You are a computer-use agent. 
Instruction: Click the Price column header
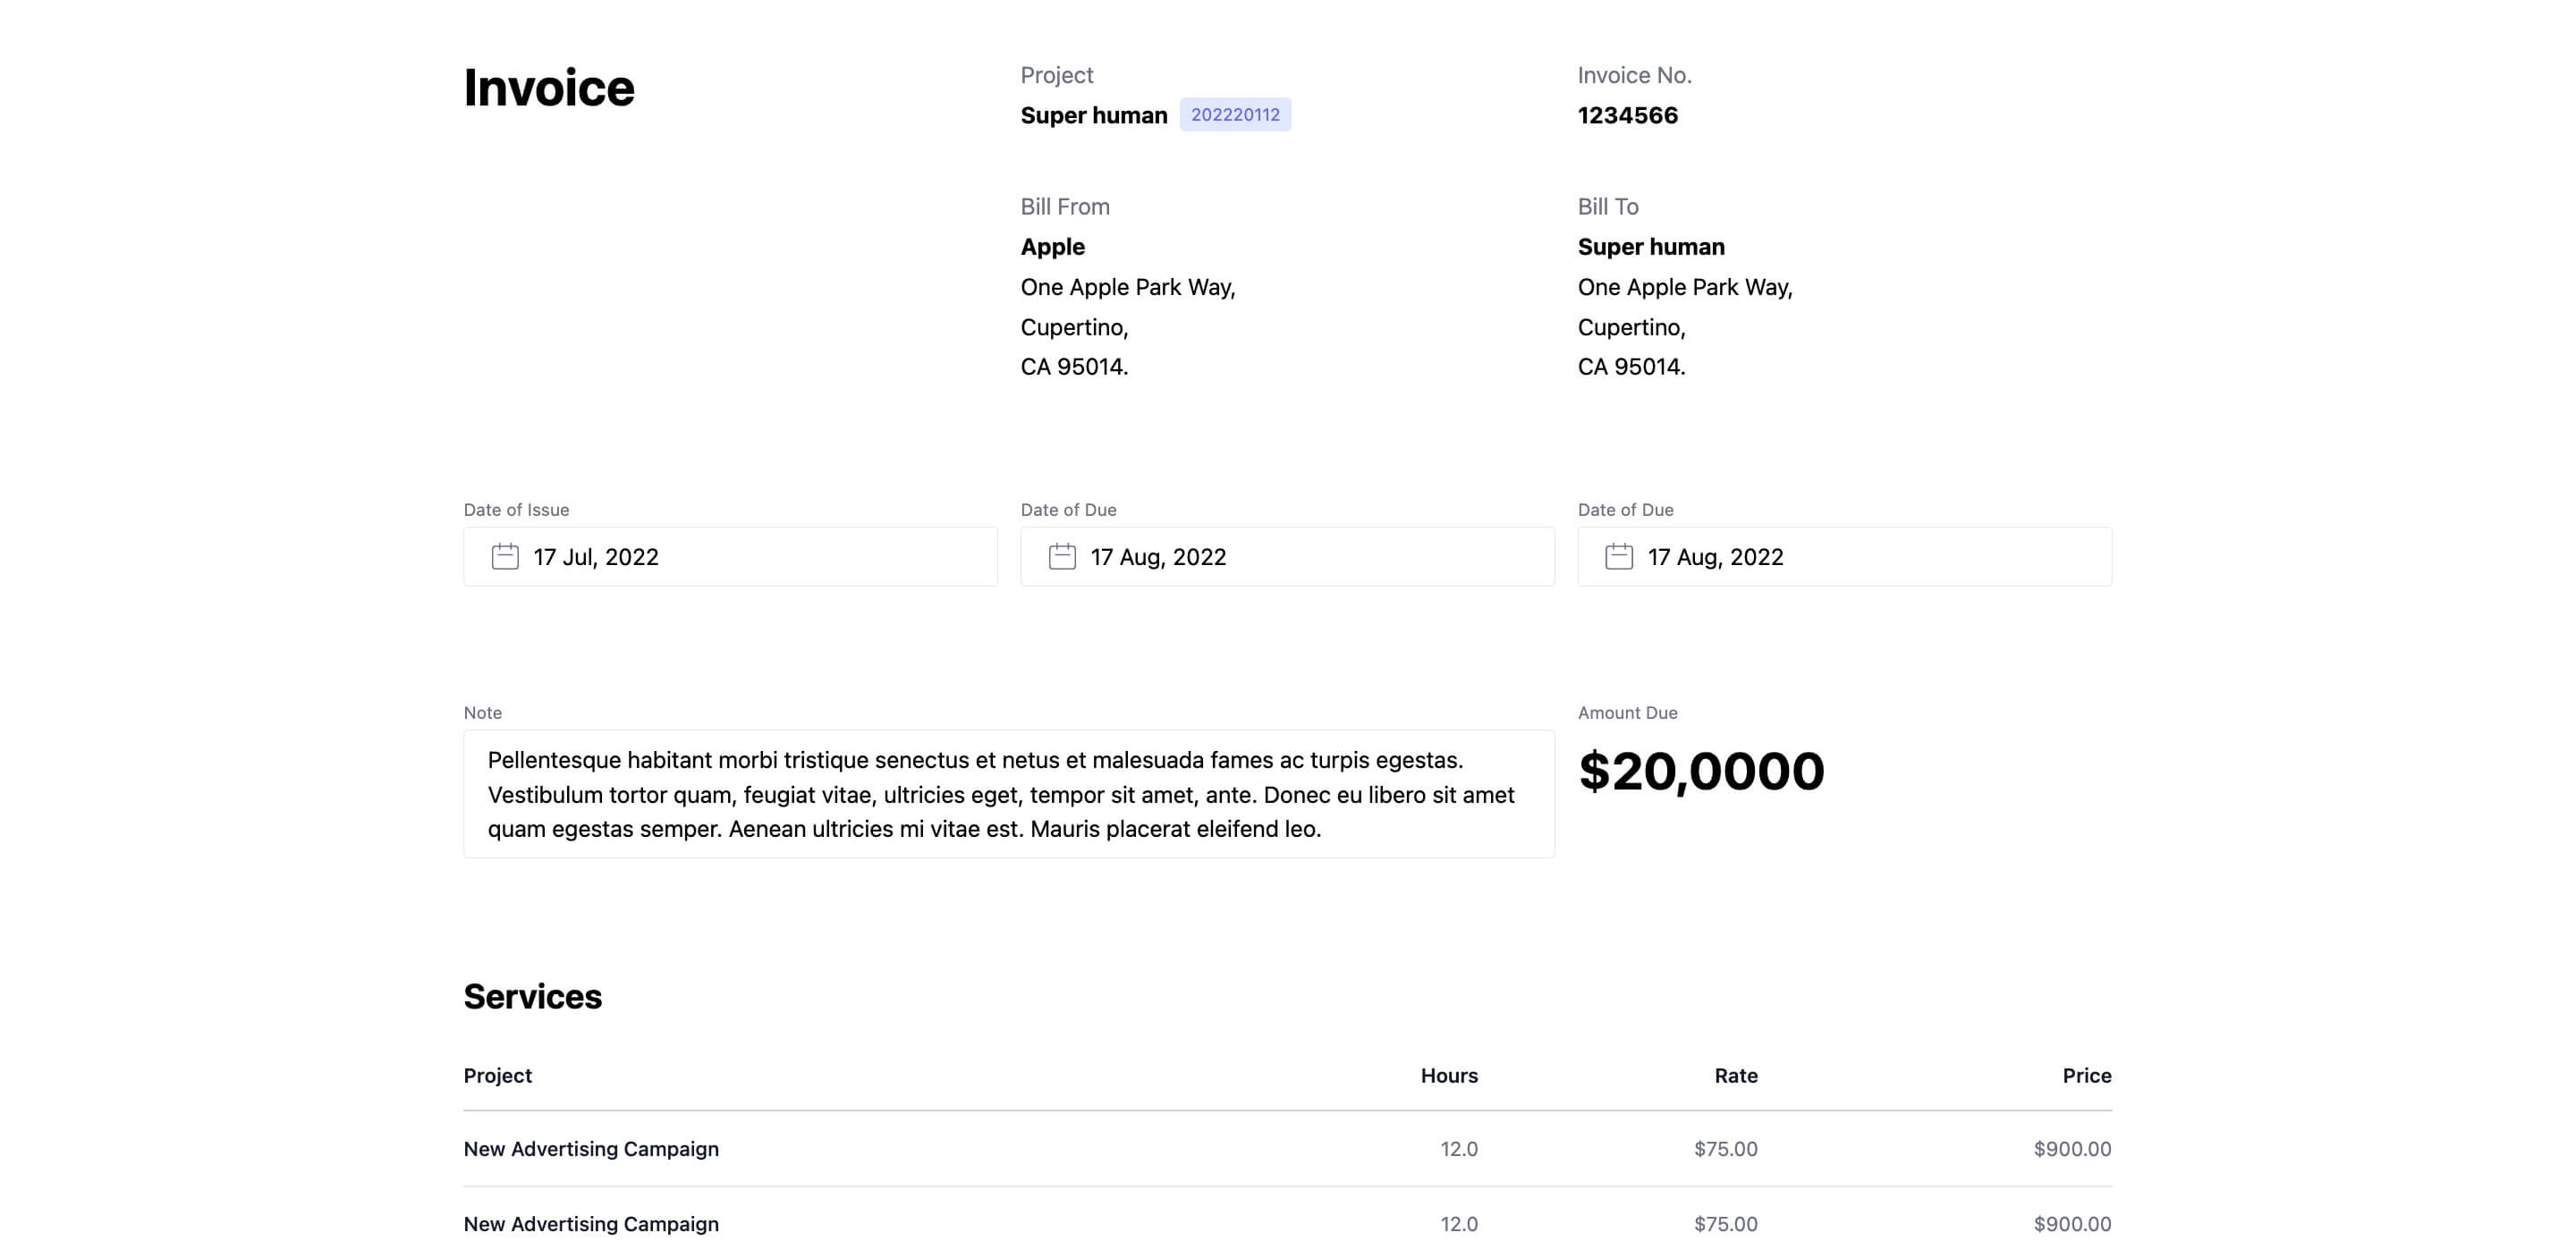pyautogui.click(x=2087, y=1075)
